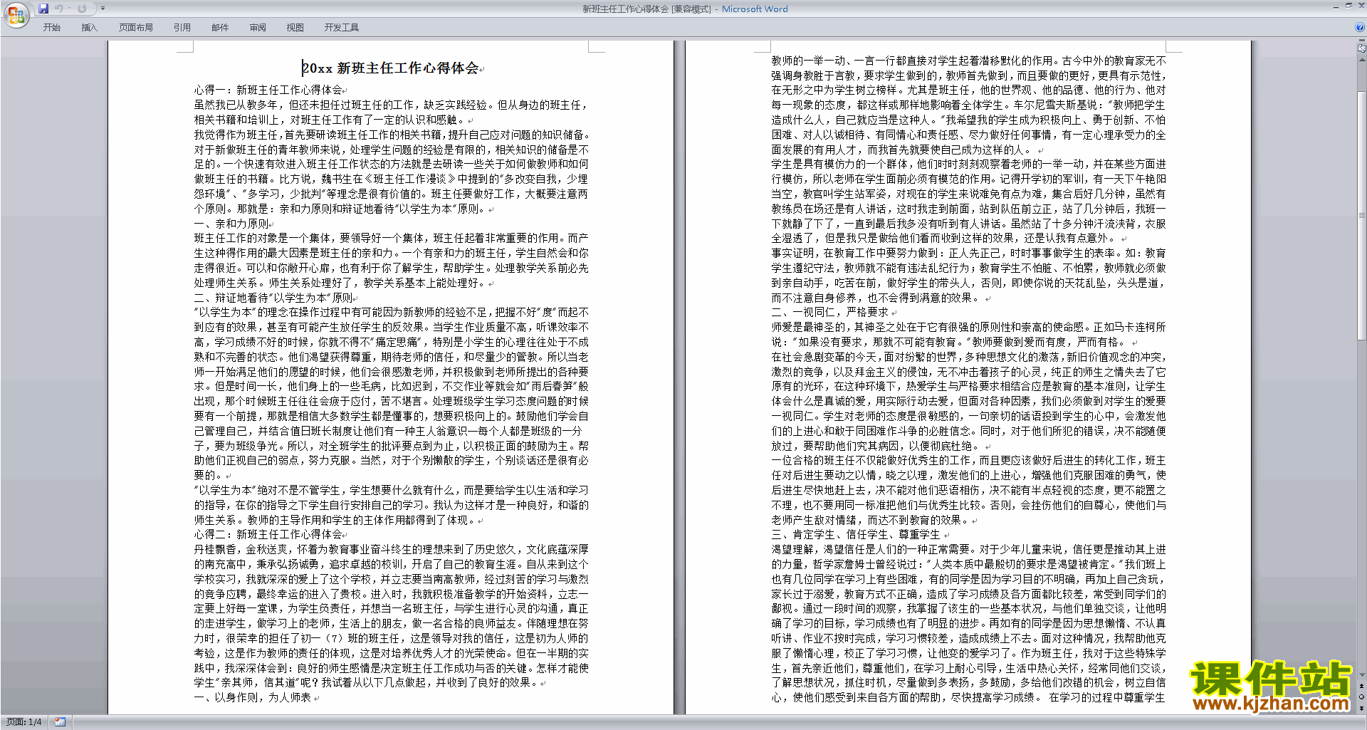Click the heading '三、肯定学生、信任学生、尊重学生'

[x=856, y=534]
